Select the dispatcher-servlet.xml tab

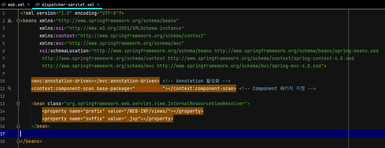[67, 4]
